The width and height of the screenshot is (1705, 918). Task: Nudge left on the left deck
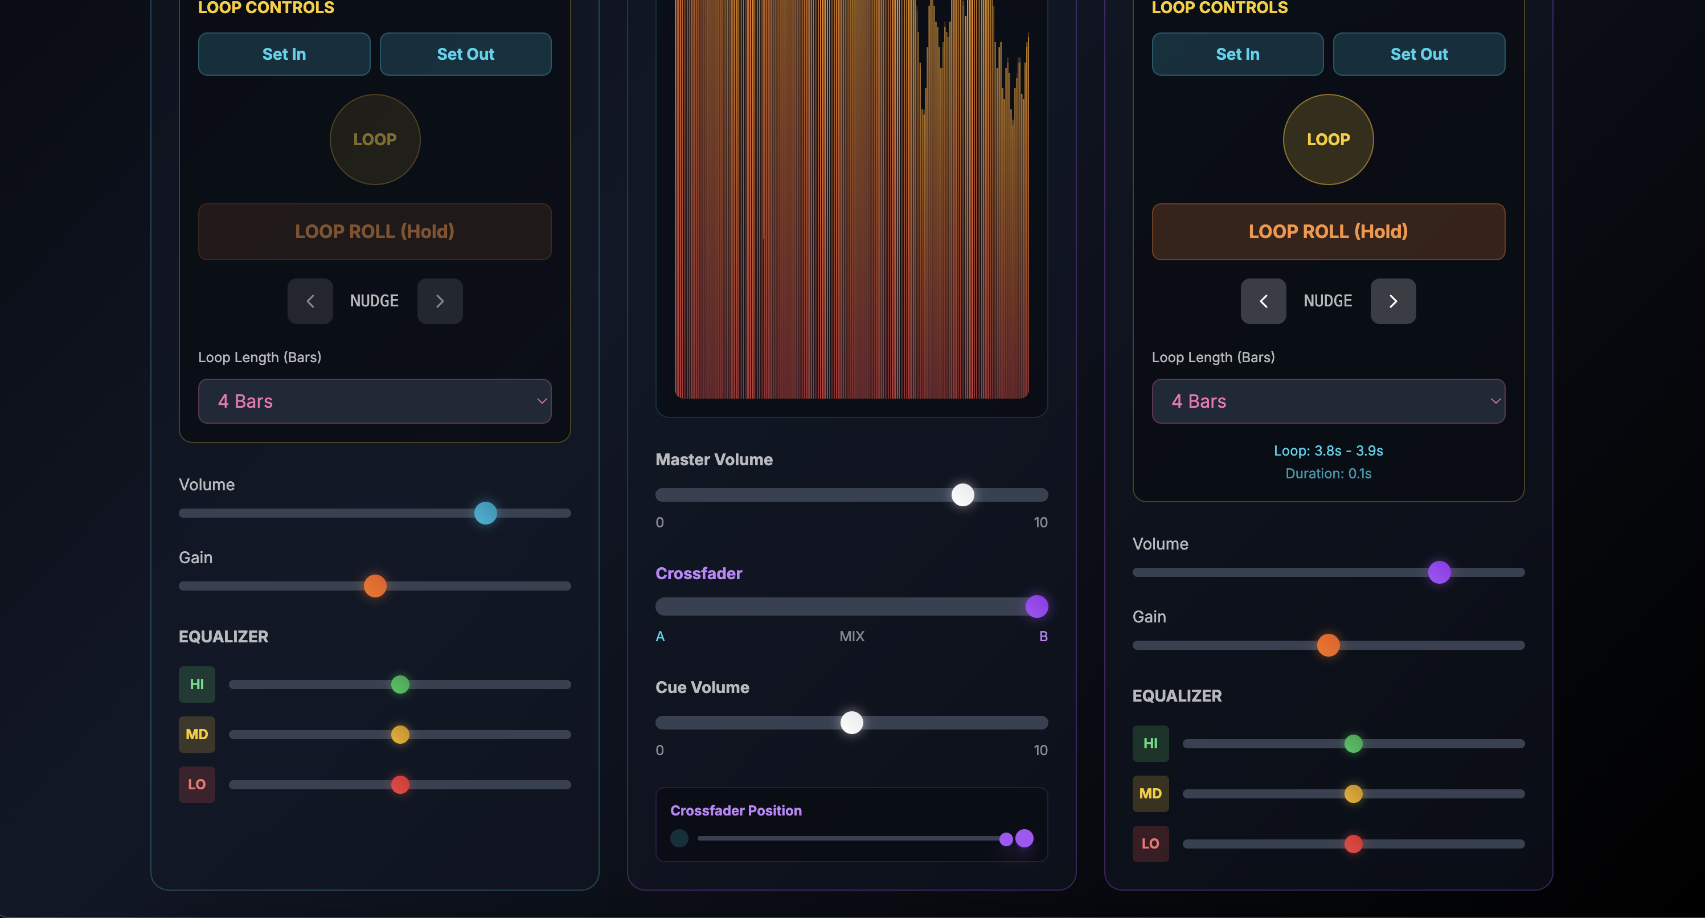[x=310, y=301]
